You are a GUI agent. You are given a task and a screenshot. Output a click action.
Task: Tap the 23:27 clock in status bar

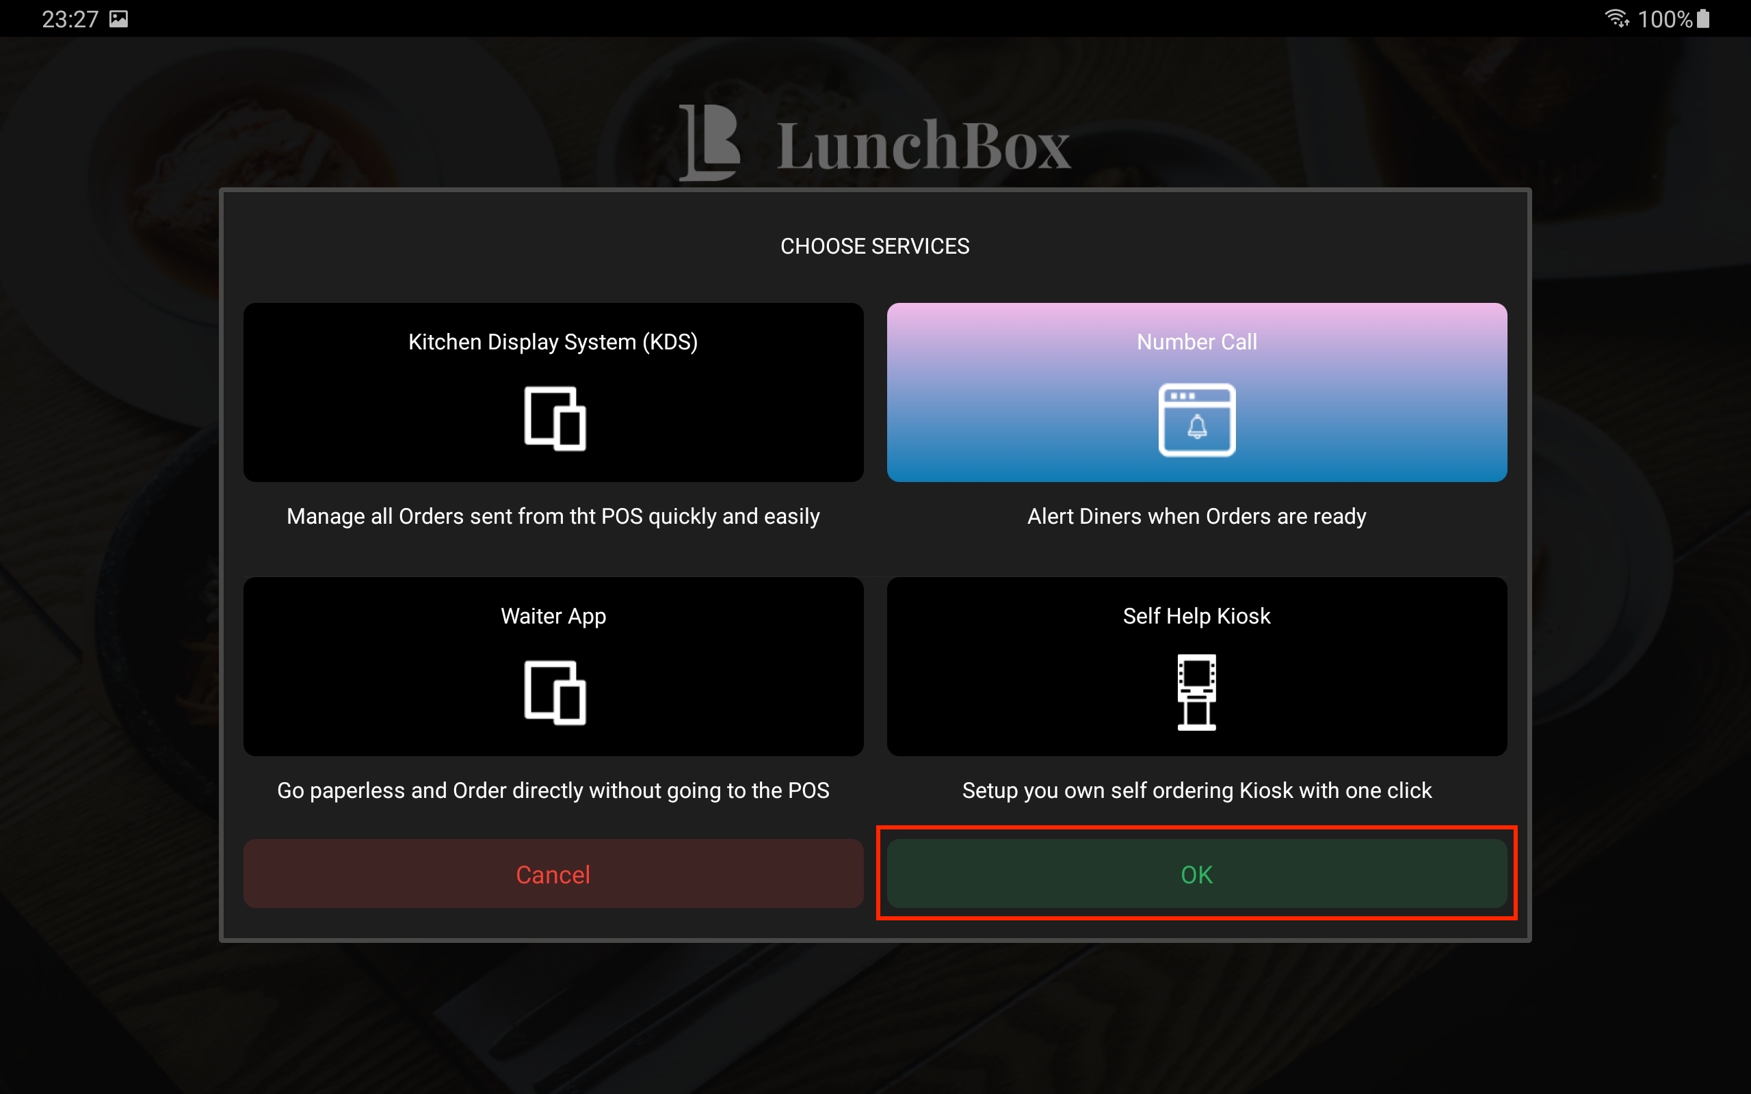click(x=70, y=19)
